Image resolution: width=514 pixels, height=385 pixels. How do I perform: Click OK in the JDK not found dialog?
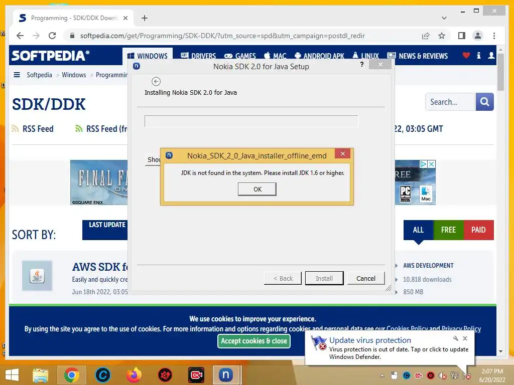pyautogui.click(x=257, y=189)
